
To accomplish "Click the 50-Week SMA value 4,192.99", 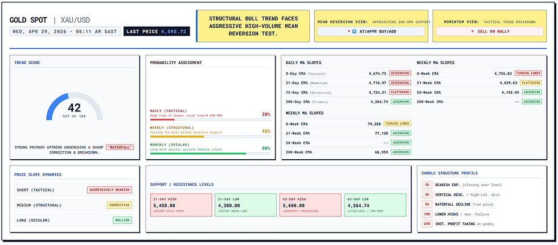I will (510, 92).
